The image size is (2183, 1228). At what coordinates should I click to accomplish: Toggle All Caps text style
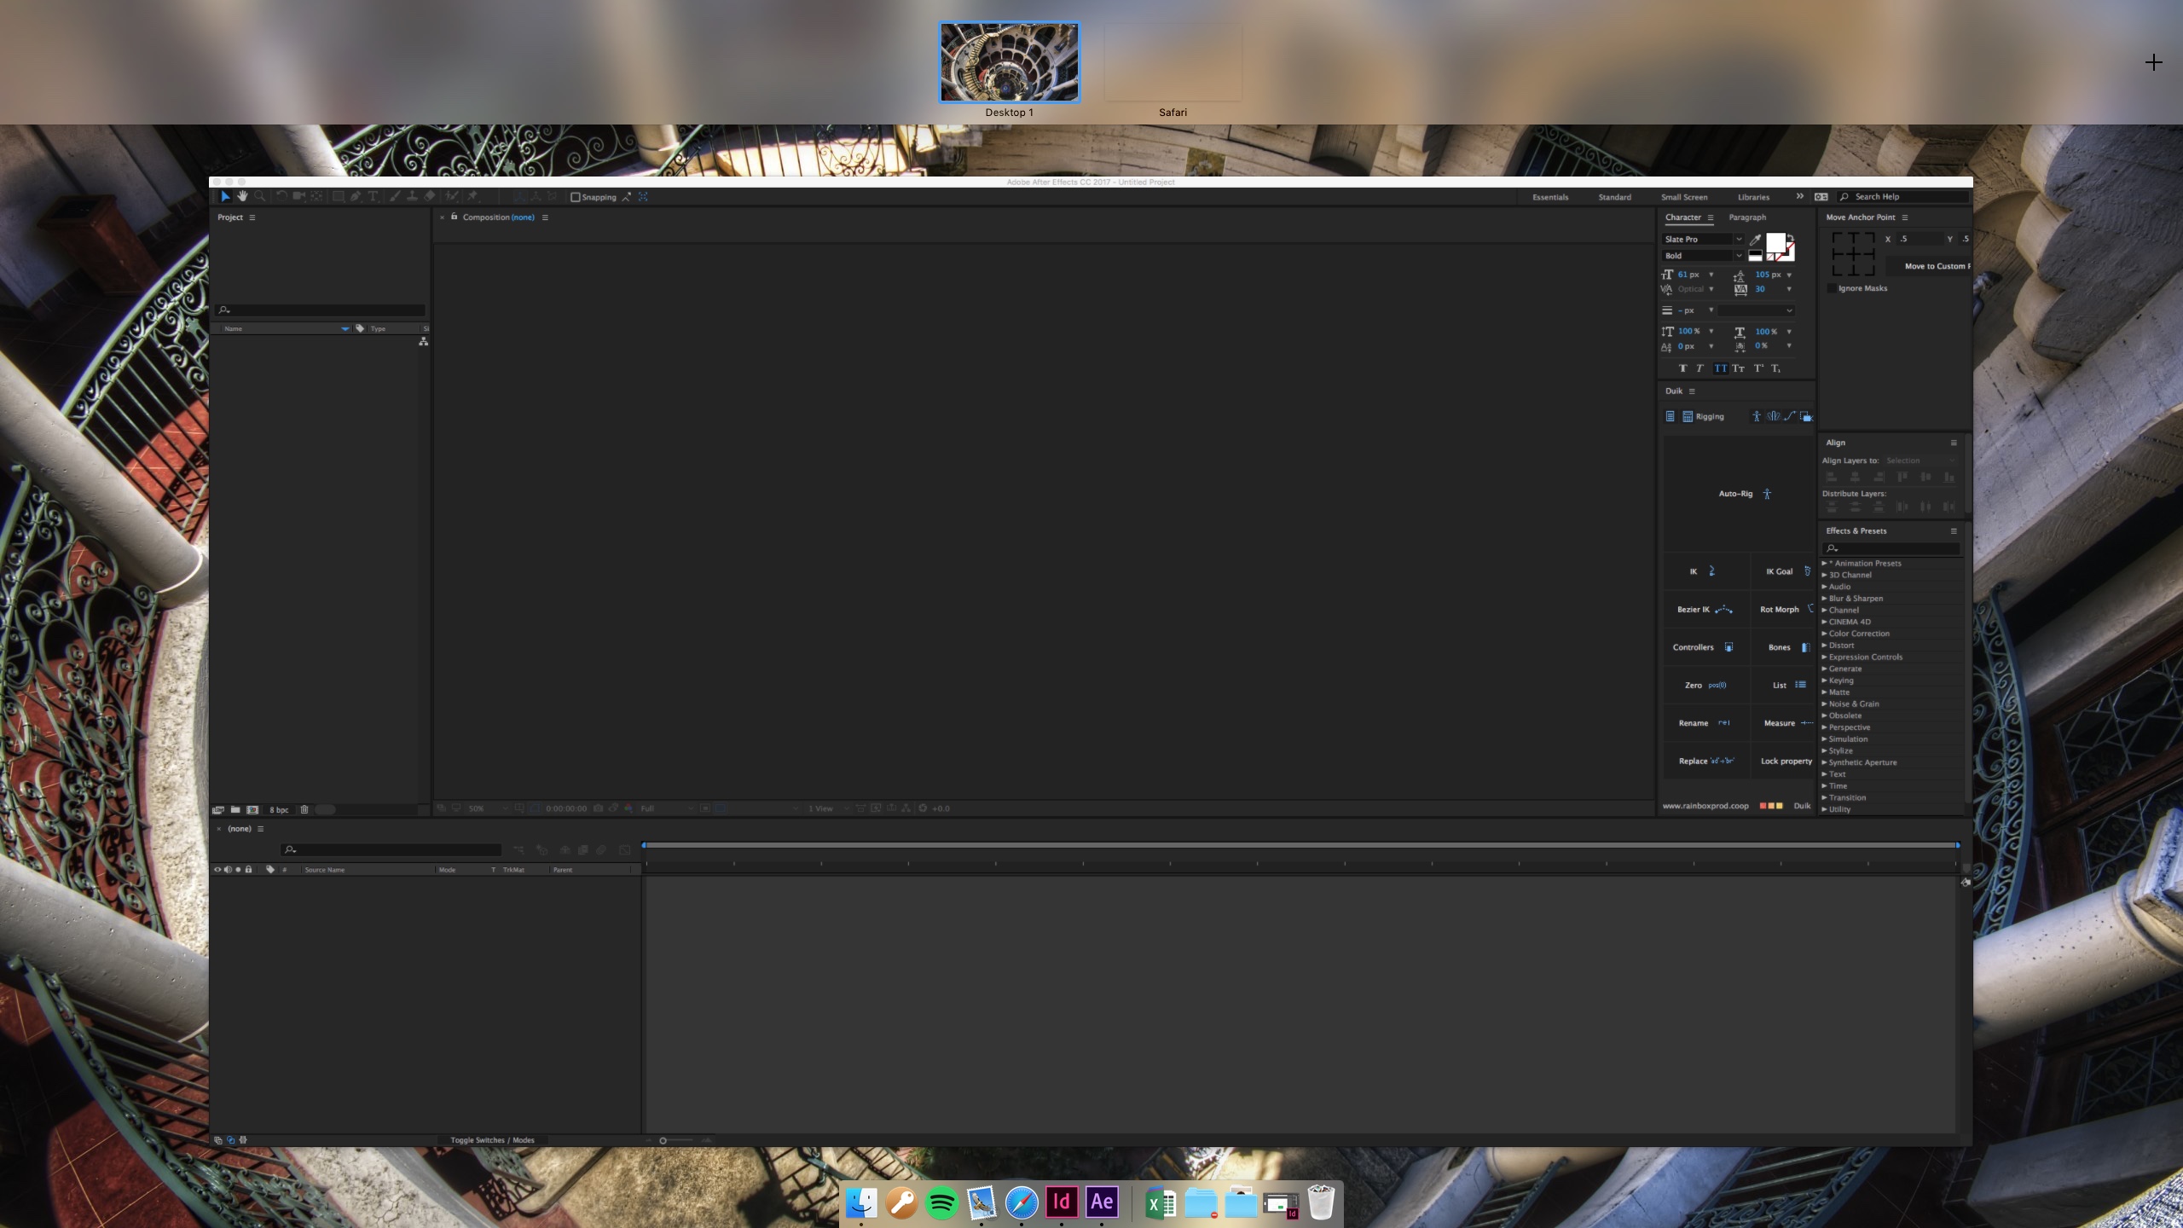pos(1720,368)
